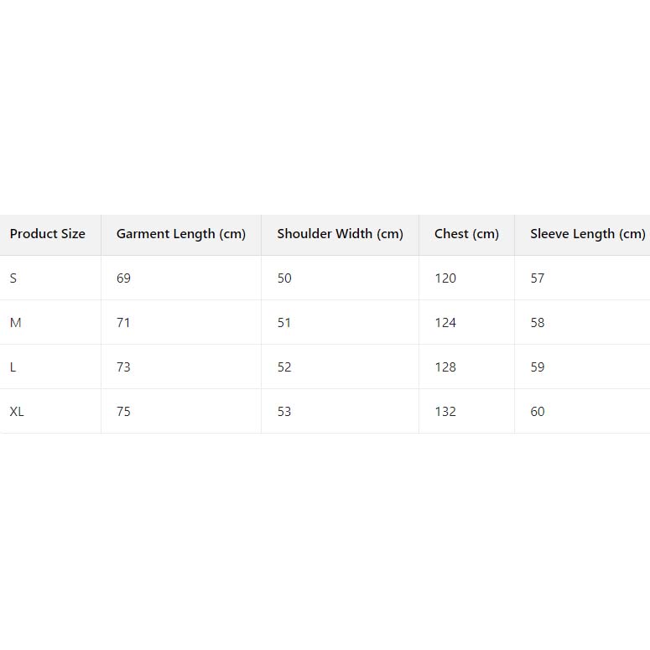Click the size XL row label
The height and width of the screenshot is (650, 650).
point(17,412)
